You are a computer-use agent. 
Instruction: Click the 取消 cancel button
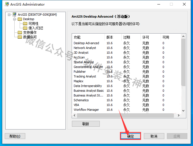154,136
